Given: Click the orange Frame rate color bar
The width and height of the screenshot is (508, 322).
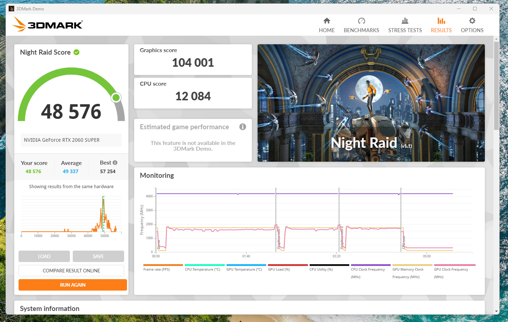Looking at the screenshot, I should [x=163, y=265].
